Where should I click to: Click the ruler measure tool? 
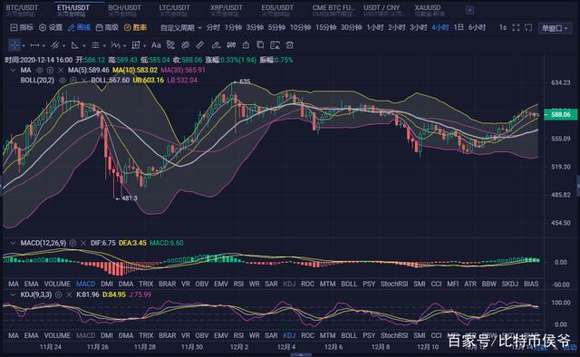click(199, 45)
